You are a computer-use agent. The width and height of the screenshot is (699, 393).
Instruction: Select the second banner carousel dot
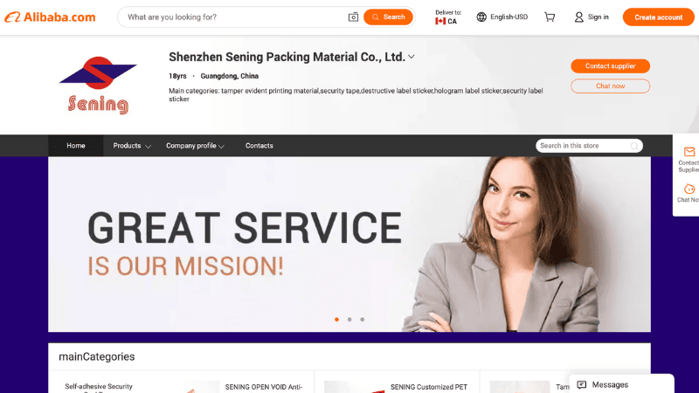coord(349,320)
